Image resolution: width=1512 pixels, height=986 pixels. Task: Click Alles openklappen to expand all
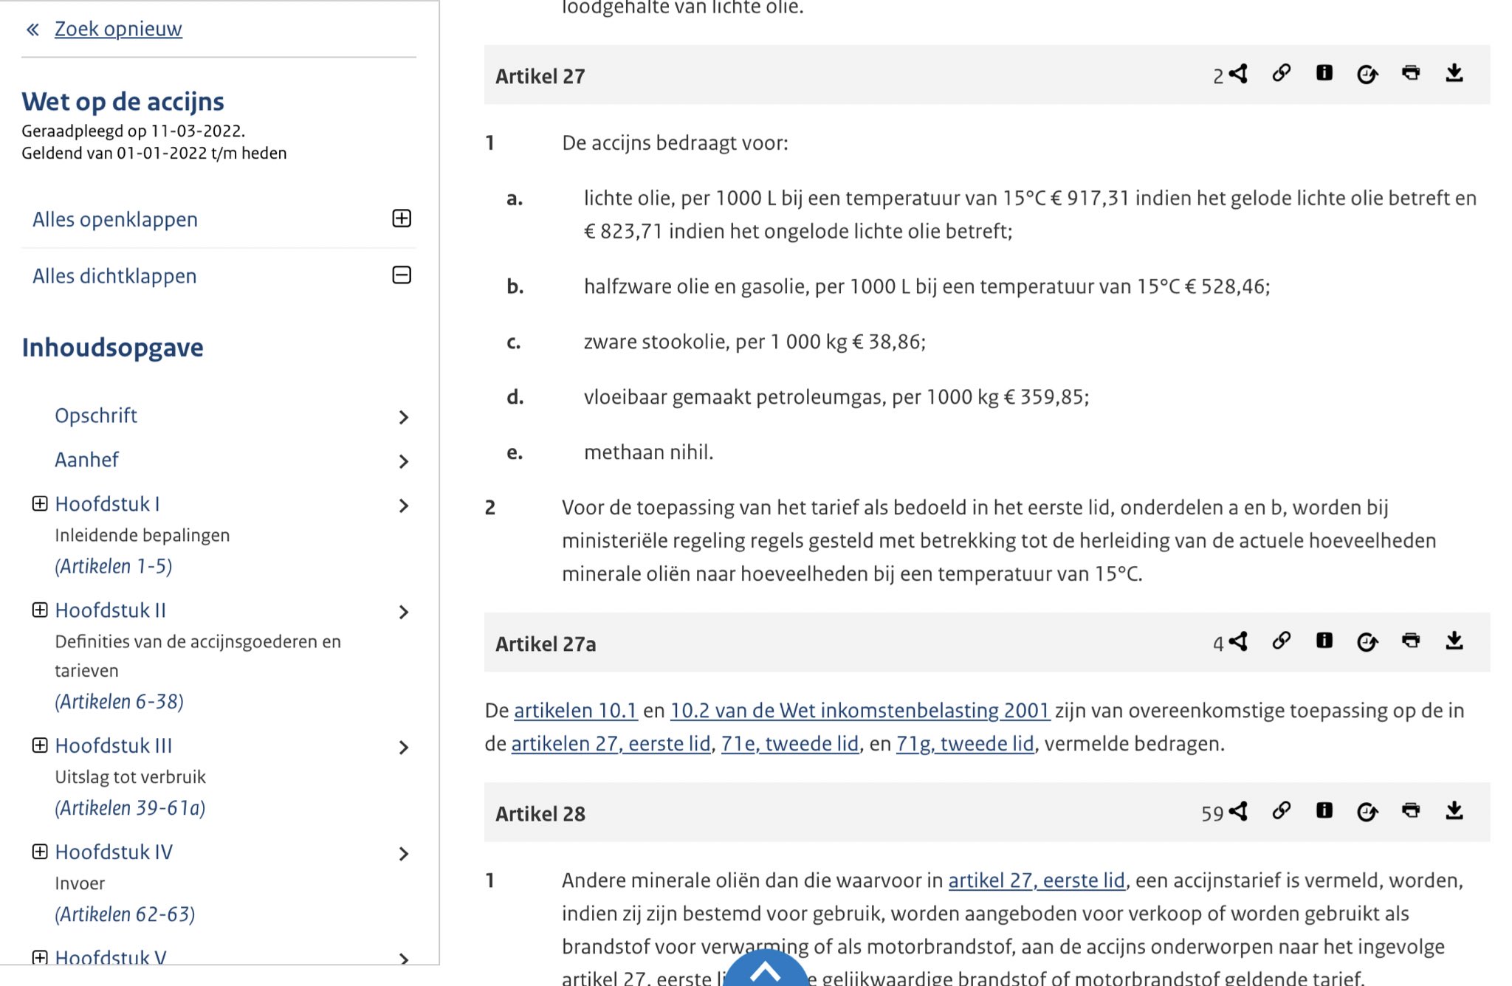tap(115, 219)
